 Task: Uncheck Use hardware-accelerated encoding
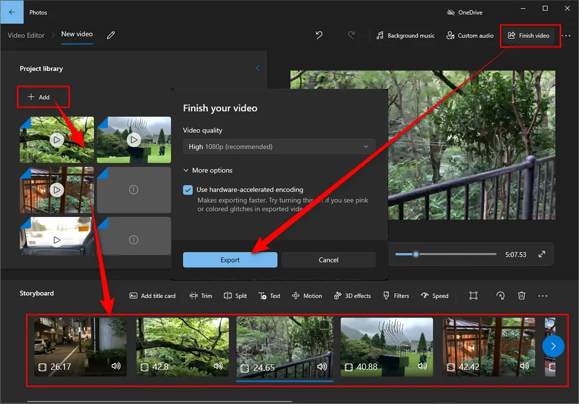[x=188, y=190]
